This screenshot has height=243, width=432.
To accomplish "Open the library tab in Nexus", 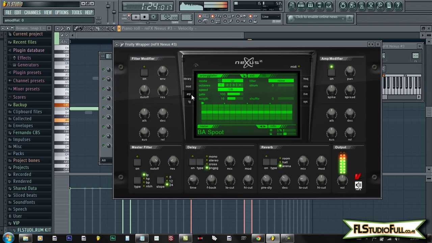I will pyautogui.click(x=187, y=79).
